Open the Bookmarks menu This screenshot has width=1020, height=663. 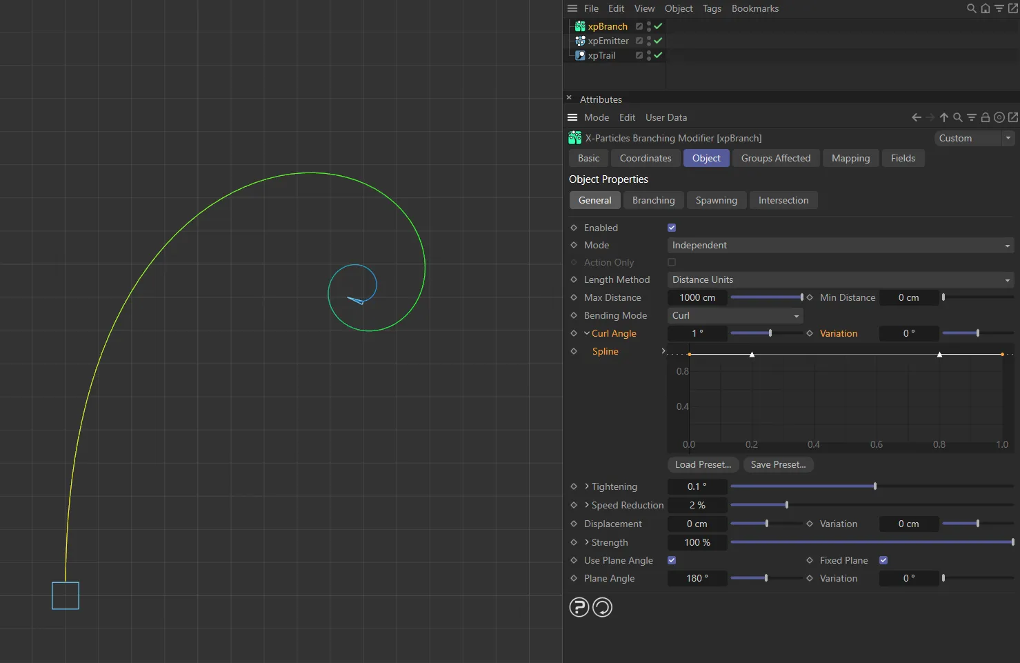(x=754, y=8)
